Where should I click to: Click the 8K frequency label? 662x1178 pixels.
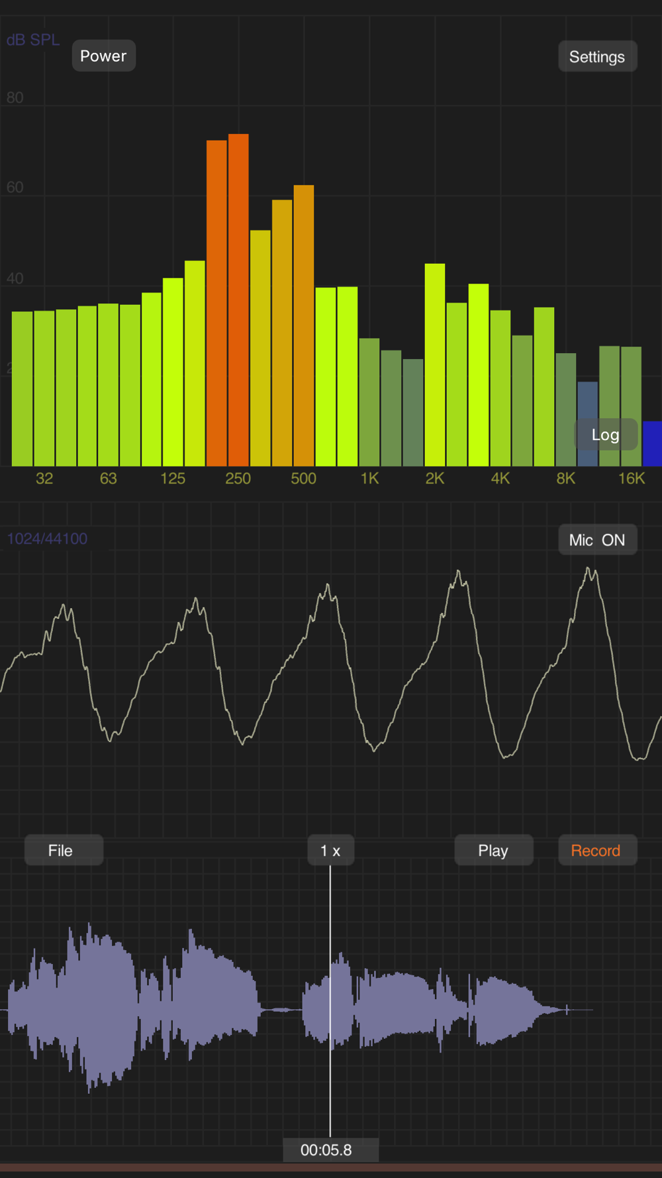click(566, 478)
